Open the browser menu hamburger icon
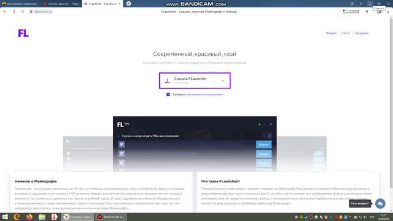Screen dimensions: 393x221 pos(361,4)
